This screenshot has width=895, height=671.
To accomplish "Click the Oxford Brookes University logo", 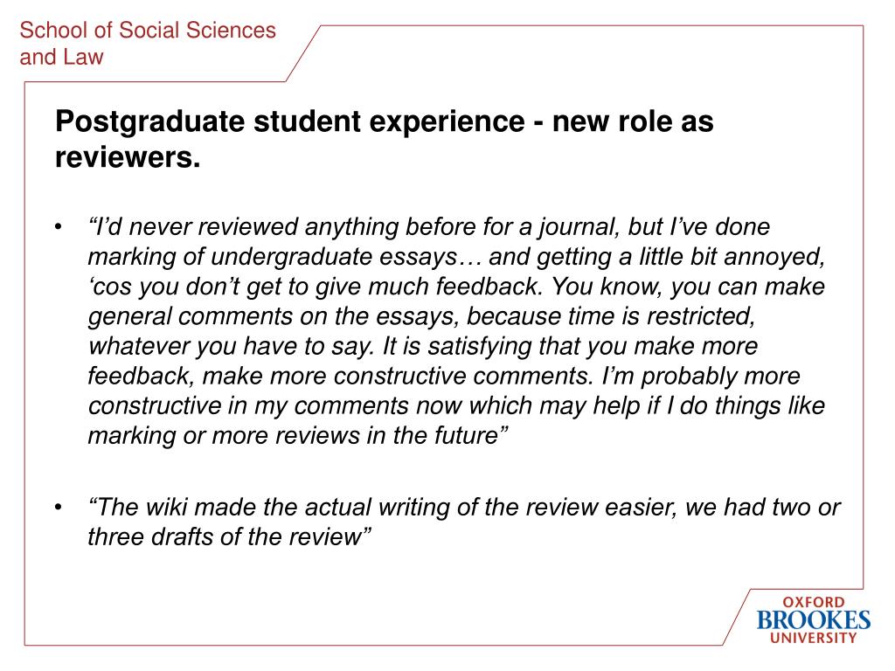I will [x=814, y=619].
